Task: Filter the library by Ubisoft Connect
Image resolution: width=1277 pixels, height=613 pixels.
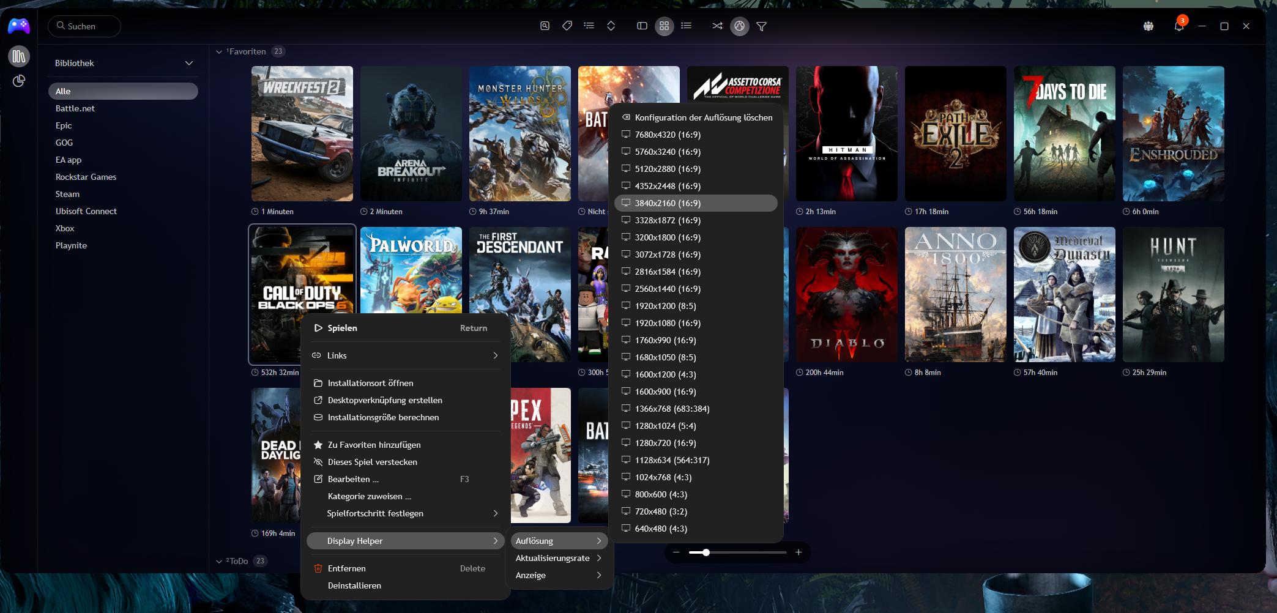Action: pos(123,211)
